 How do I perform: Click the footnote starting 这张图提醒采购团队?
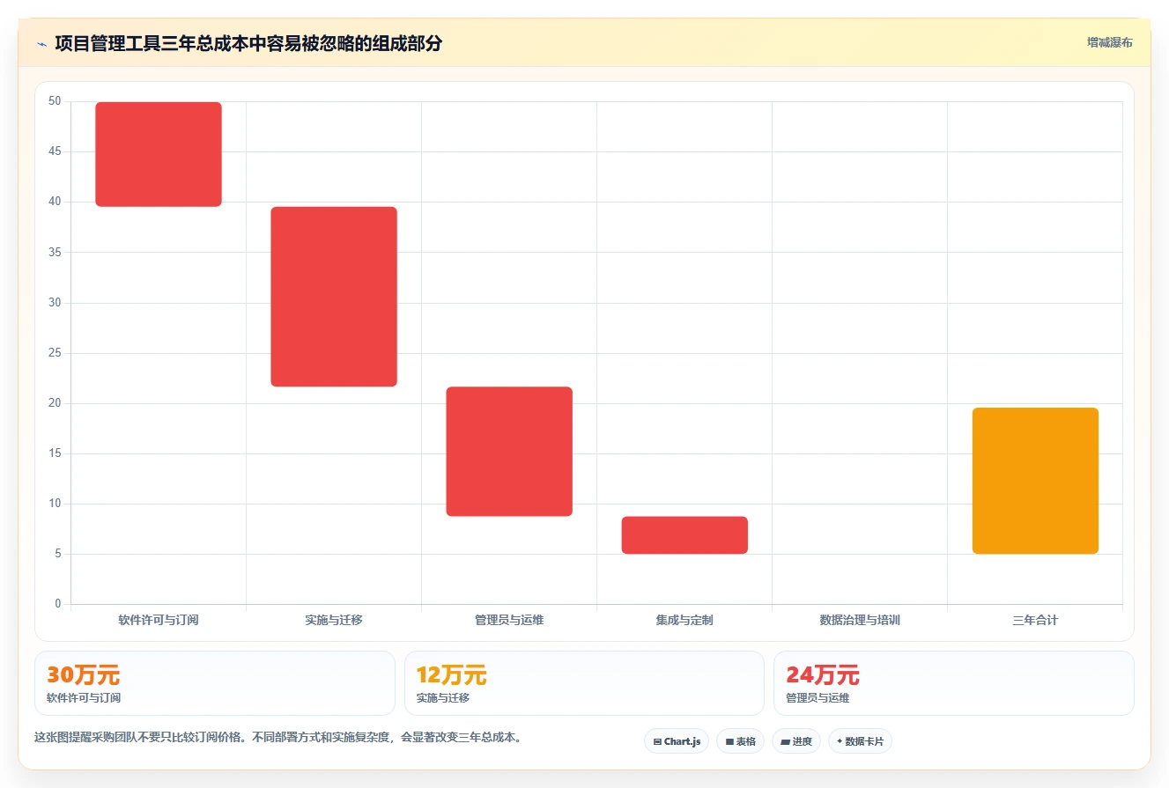pyautogui.click(x=279, y=738)
